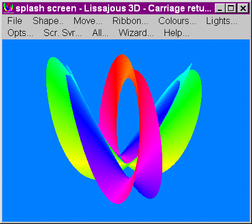
Task: Open the Colours... menu
Action: pos(177,21)
